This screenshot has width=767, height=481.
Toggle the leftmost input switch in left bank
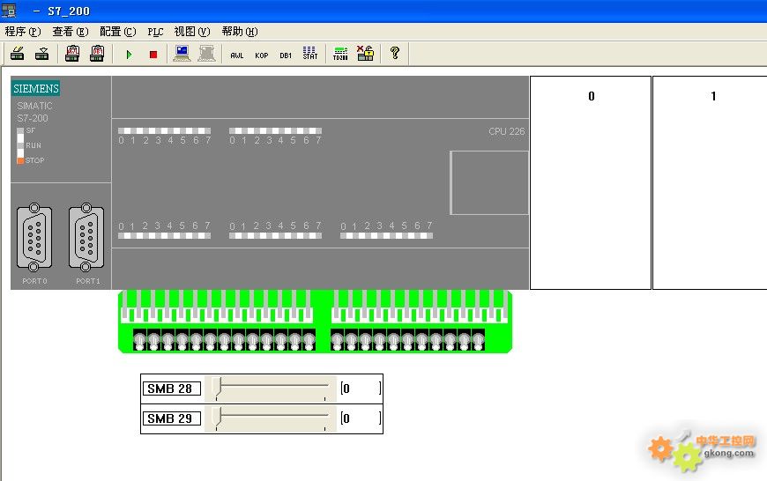[140, 341]
